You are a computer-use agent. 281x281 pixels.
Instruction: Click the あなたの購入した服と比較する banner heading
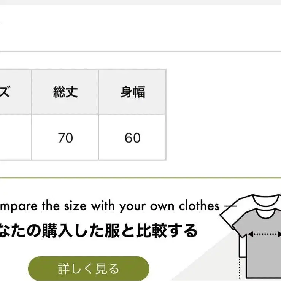[98, 231]
